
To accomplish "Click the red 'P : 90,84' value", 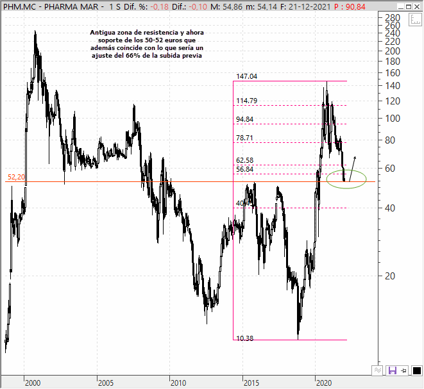I will point(350,7).
